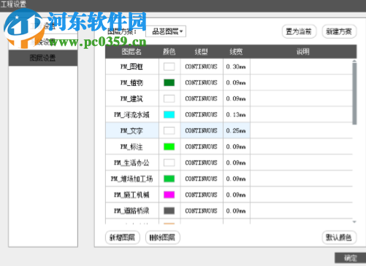Click the scrollbar up arrow of layer table
This screenshot has width=366, height=266.
point(354,60)
